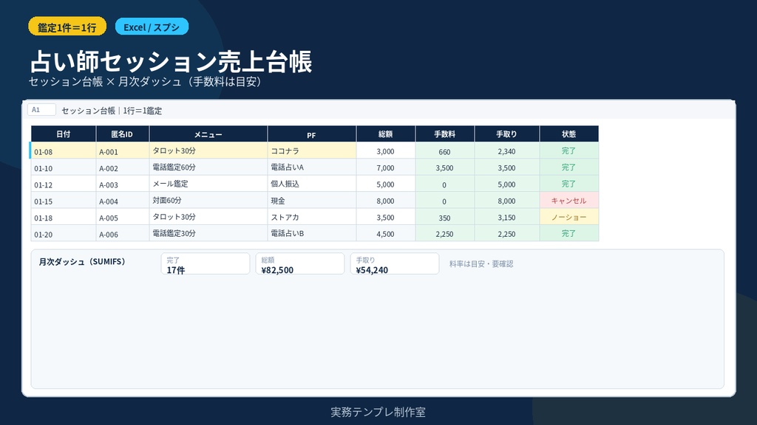Click status cell キャンセル
Image resolution: width=757 pixels, height=425 pixels.
point(569,201)
